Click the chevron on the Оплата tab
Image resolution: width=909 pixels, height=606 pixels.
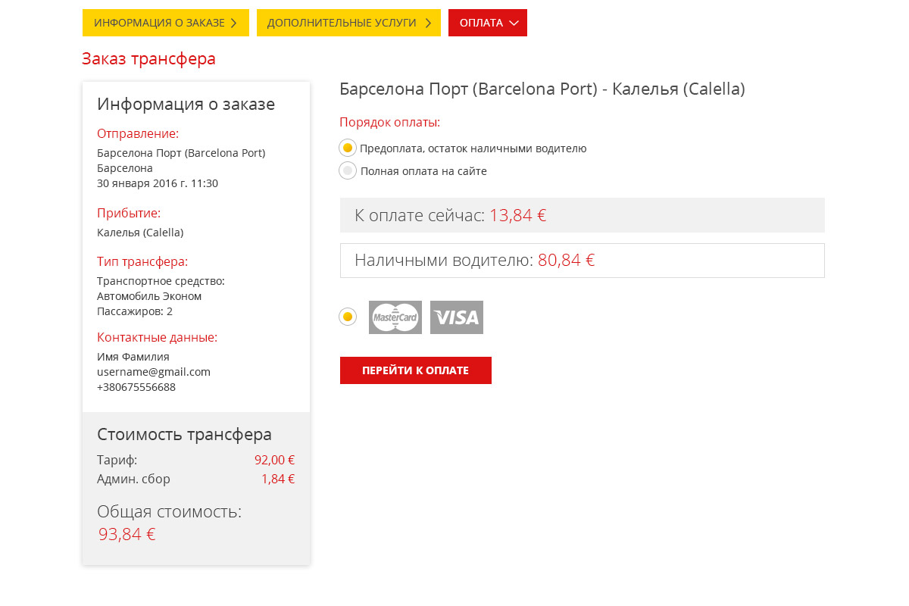[x=514, y=23]
